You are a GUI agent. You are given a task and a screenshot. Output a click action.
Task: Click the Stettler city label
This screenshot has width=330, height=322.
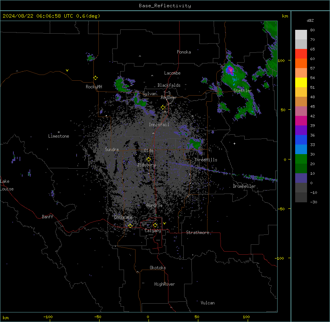[242, 91]
